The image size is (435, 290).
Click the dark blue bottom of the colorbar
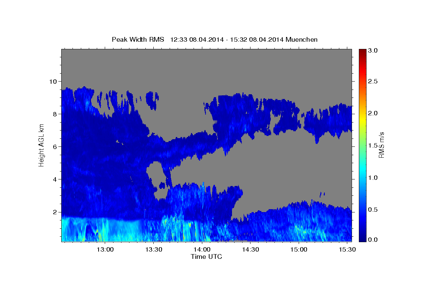click(x=362, y=238)
